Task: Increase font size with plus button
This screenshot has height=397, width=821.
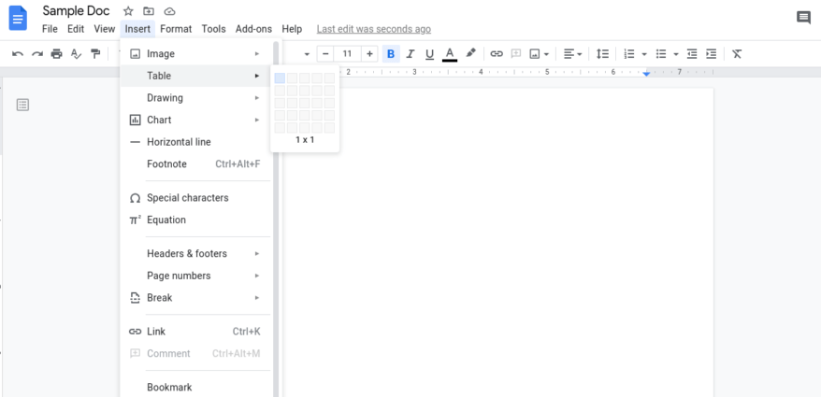Action: pyautogui.click(x=369, y=53)
